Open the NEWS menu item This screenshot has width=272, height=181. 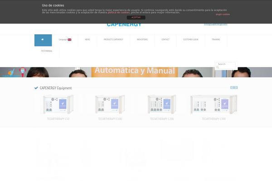point(87,39)
